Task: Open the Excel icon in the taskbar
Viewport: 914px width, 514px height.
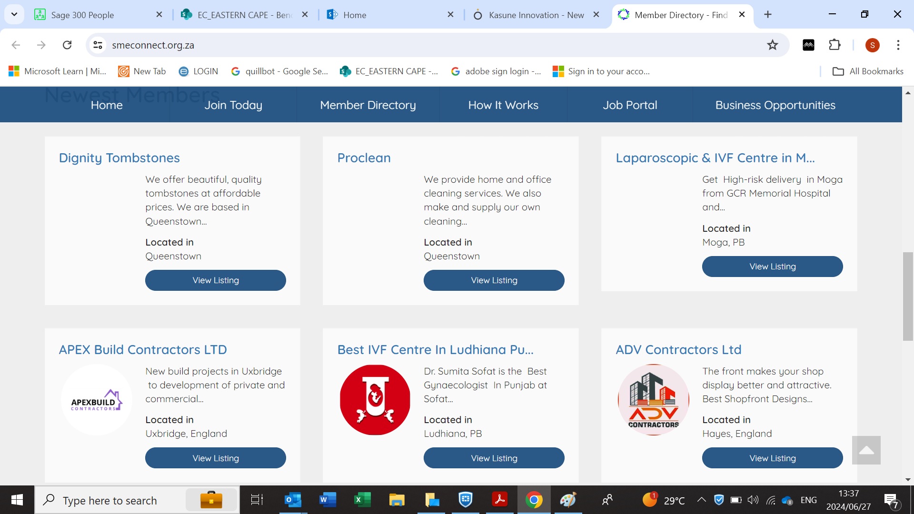Action: [362, 500]
